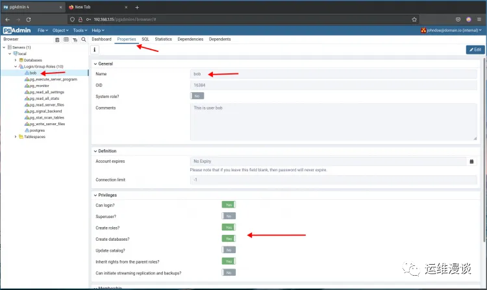Expand the Tablespaces tree node
The width and height of the screenshot is (487, 290).
(x=15, y=137)
